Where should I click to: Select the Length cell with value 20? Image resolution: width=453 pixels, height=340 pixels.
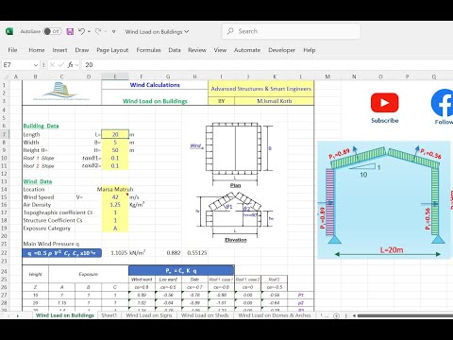pyautogui.click(x=115, y=134)
